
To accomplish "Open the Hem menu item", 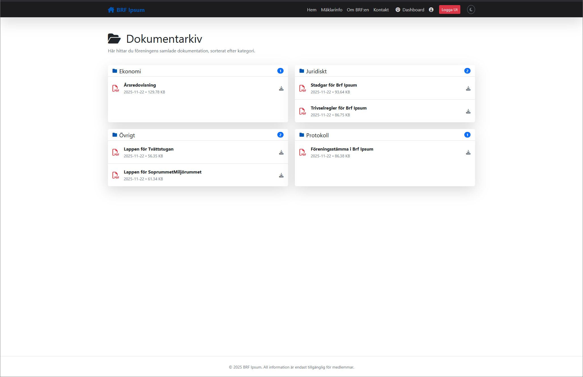I will (311, 10).
